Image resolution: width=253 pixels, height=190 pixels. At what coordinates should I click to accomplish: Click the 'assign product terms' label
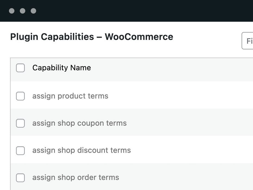pyautogui.click(x=70, y=96)
